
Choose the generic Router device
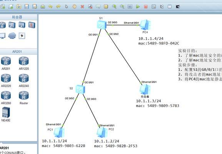click(24, 98)
